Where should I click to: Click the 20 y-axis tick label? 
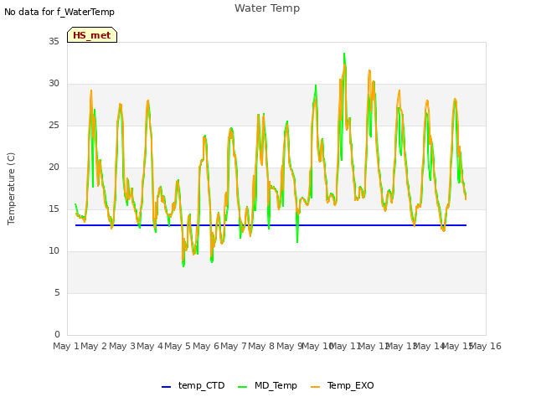(x=54, y=167)
